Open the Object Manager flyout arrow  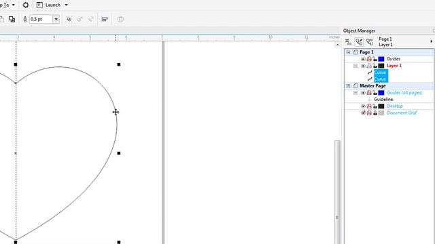point(431,41)
